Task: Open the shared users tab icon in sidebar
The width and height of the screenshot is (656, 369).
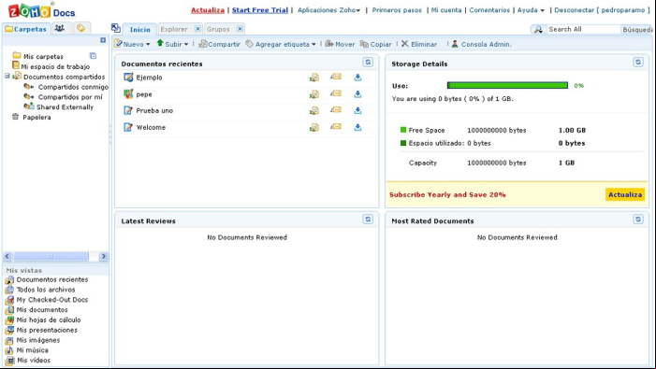Action: point(60,28)
